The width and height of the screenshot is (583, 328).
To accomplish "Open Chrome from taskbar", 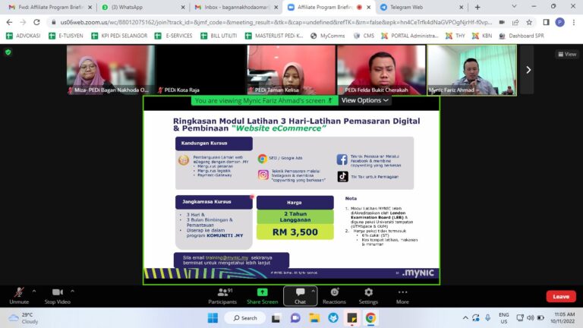I will (370, 318).
